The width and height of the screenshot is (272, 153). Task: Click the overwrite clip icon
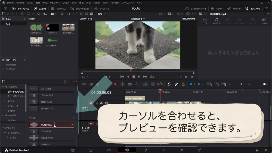(x=153, y=84)
